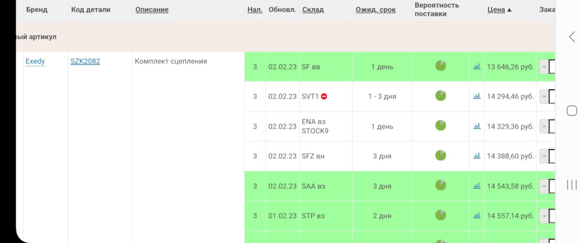The width and height of the screenshot is (580, 243).
Task: Click the update date 01.02.23 cell
Action: (x=282, y=216)
